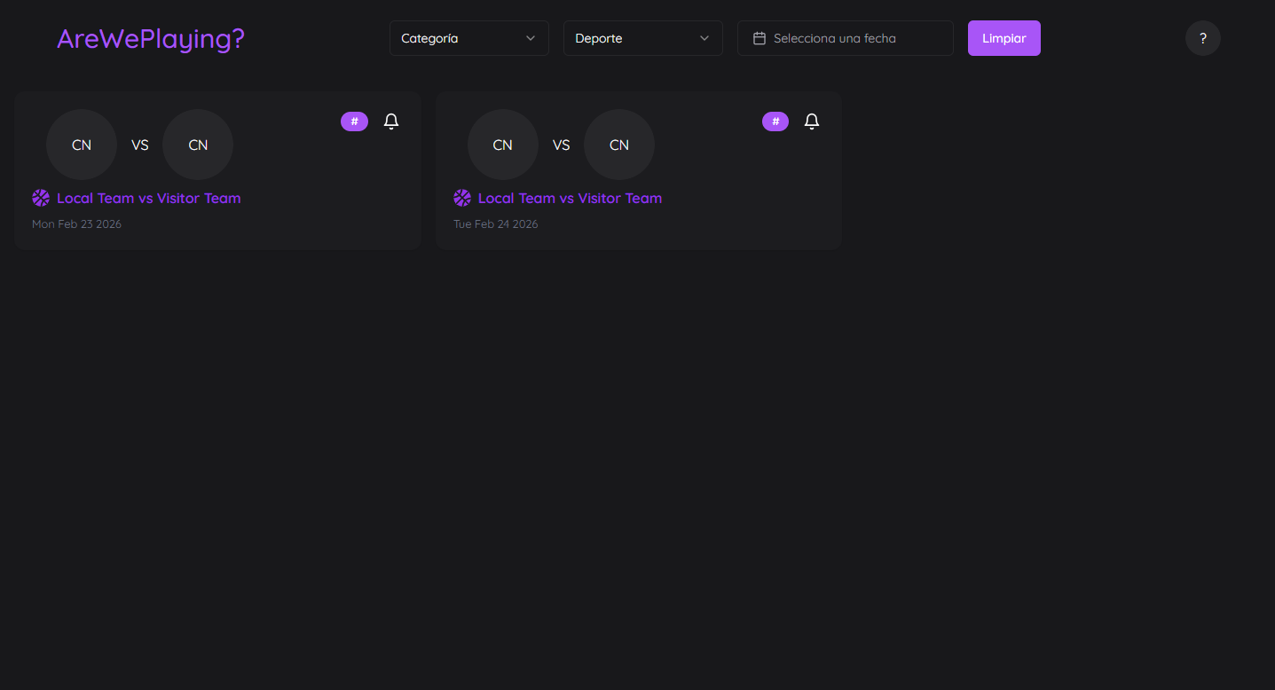Open the Local Team vs Visitor Team link dated Mon Feb 23
Viewport: 1275px width, 690px height.
pyautogui.click(x=149, y=198)
